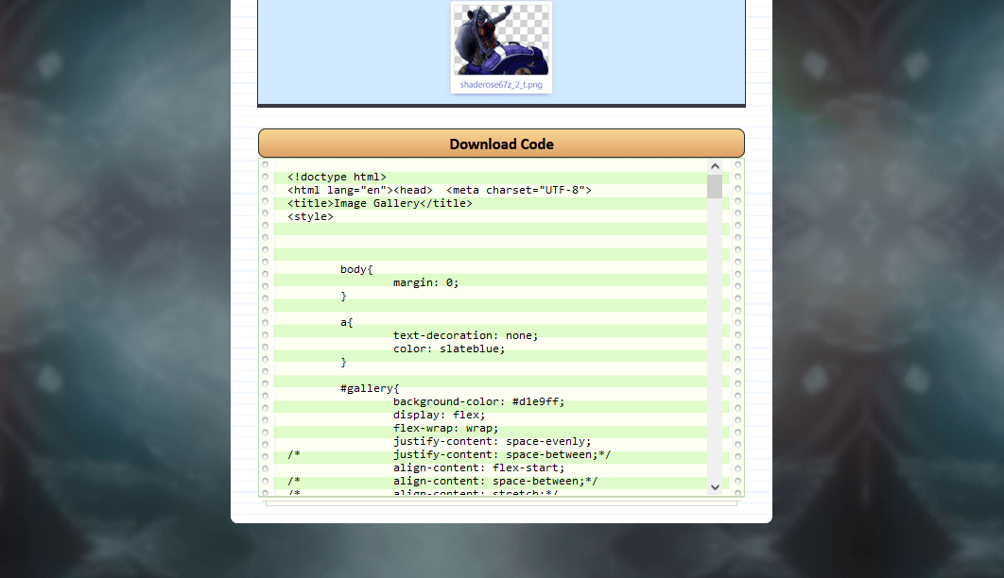The image size is (1004, 578).
Task: Click the flex-wrap: wrap; line
Action: pos(445,428)
